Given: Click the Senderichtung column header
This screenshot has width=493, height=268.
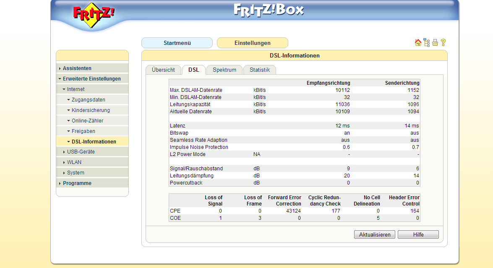Looking at the screenshot, I should coord(402,83).
